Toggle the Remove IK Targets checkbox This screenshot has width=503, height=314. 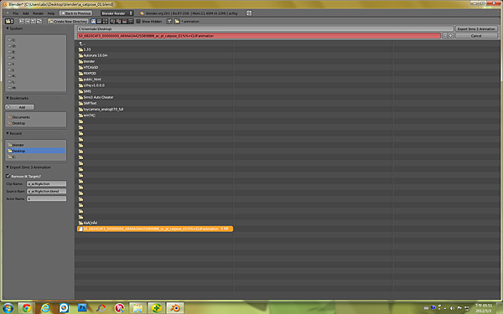point(8,176)
